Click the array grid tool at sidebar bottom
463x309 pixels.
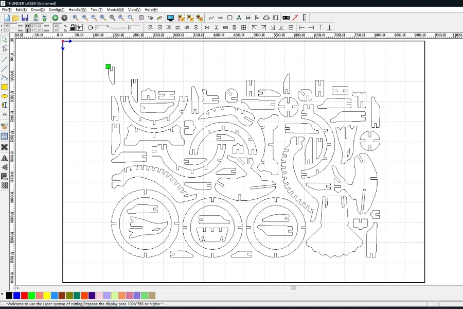(5, 185)
